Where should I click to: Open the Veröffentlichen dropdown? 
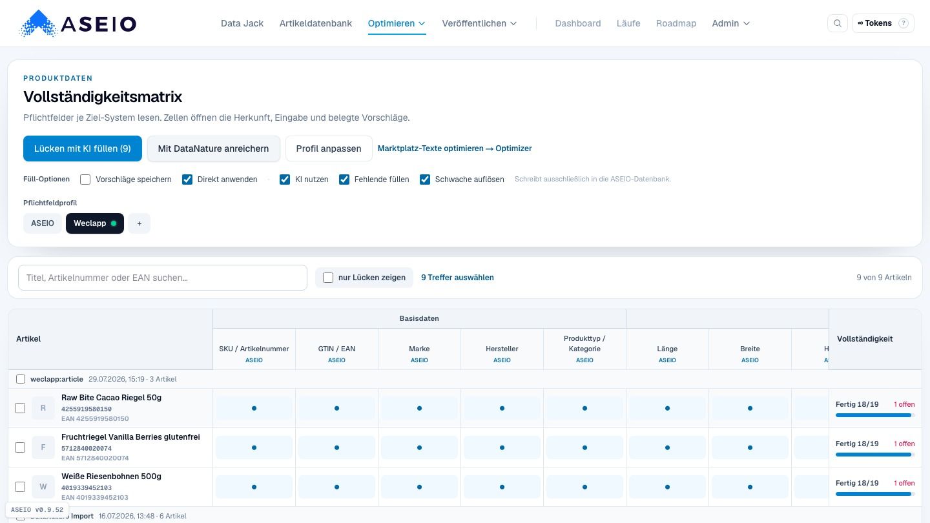479,23
